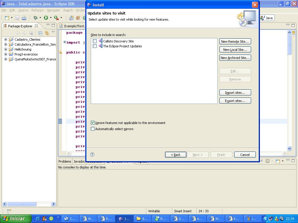Switch to the Problems tab
Image resolution: width=298 pixels, height=223 pixels.
[65, 161]
